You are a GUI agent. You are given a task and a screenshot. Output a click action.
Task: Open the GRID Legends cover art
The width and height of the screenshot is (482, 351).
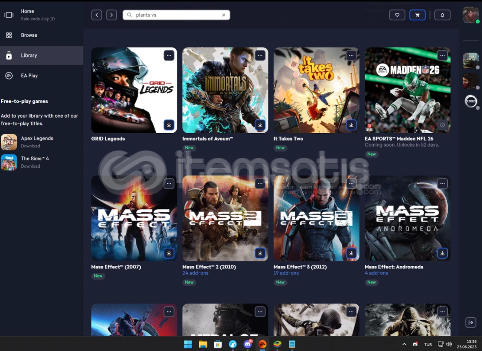click(x=134, y=90)
